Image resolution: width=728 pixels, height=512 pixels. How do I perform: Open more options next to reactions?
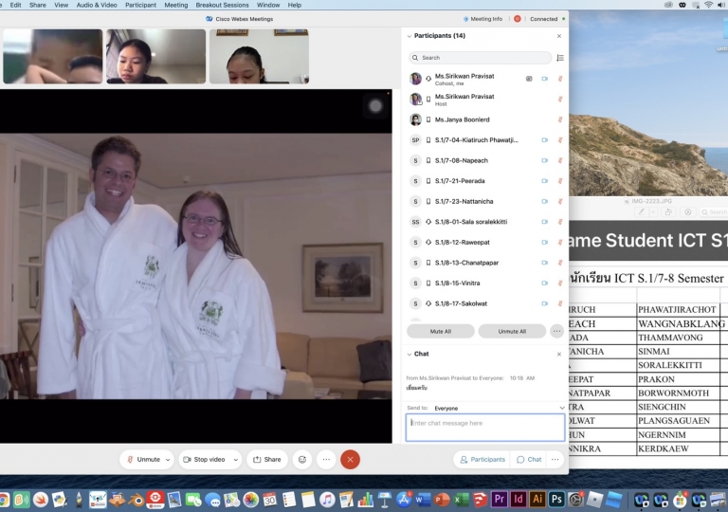point(326,460)
